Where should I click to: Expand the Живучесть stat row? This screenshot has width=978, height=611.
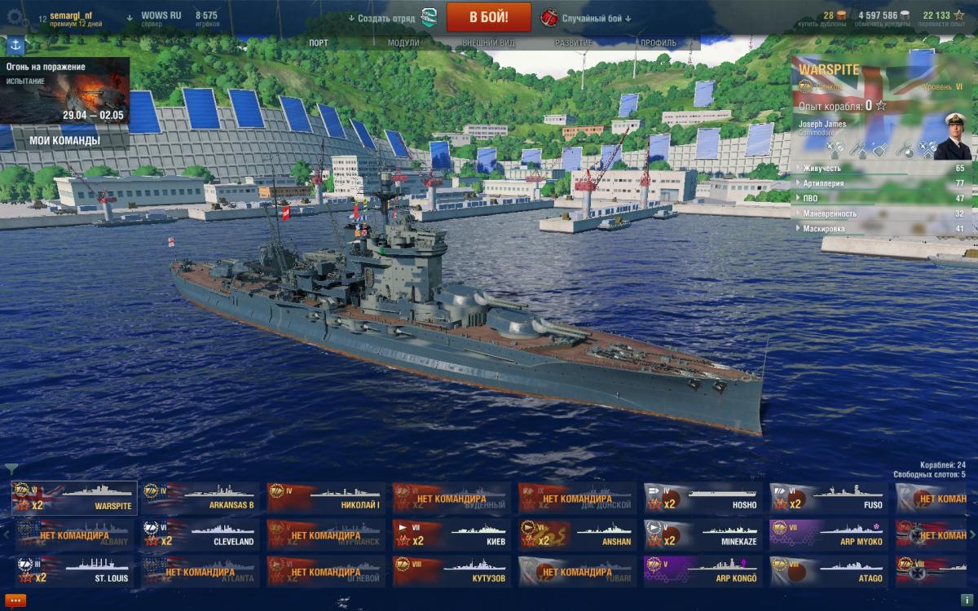(x=880, y=168)
